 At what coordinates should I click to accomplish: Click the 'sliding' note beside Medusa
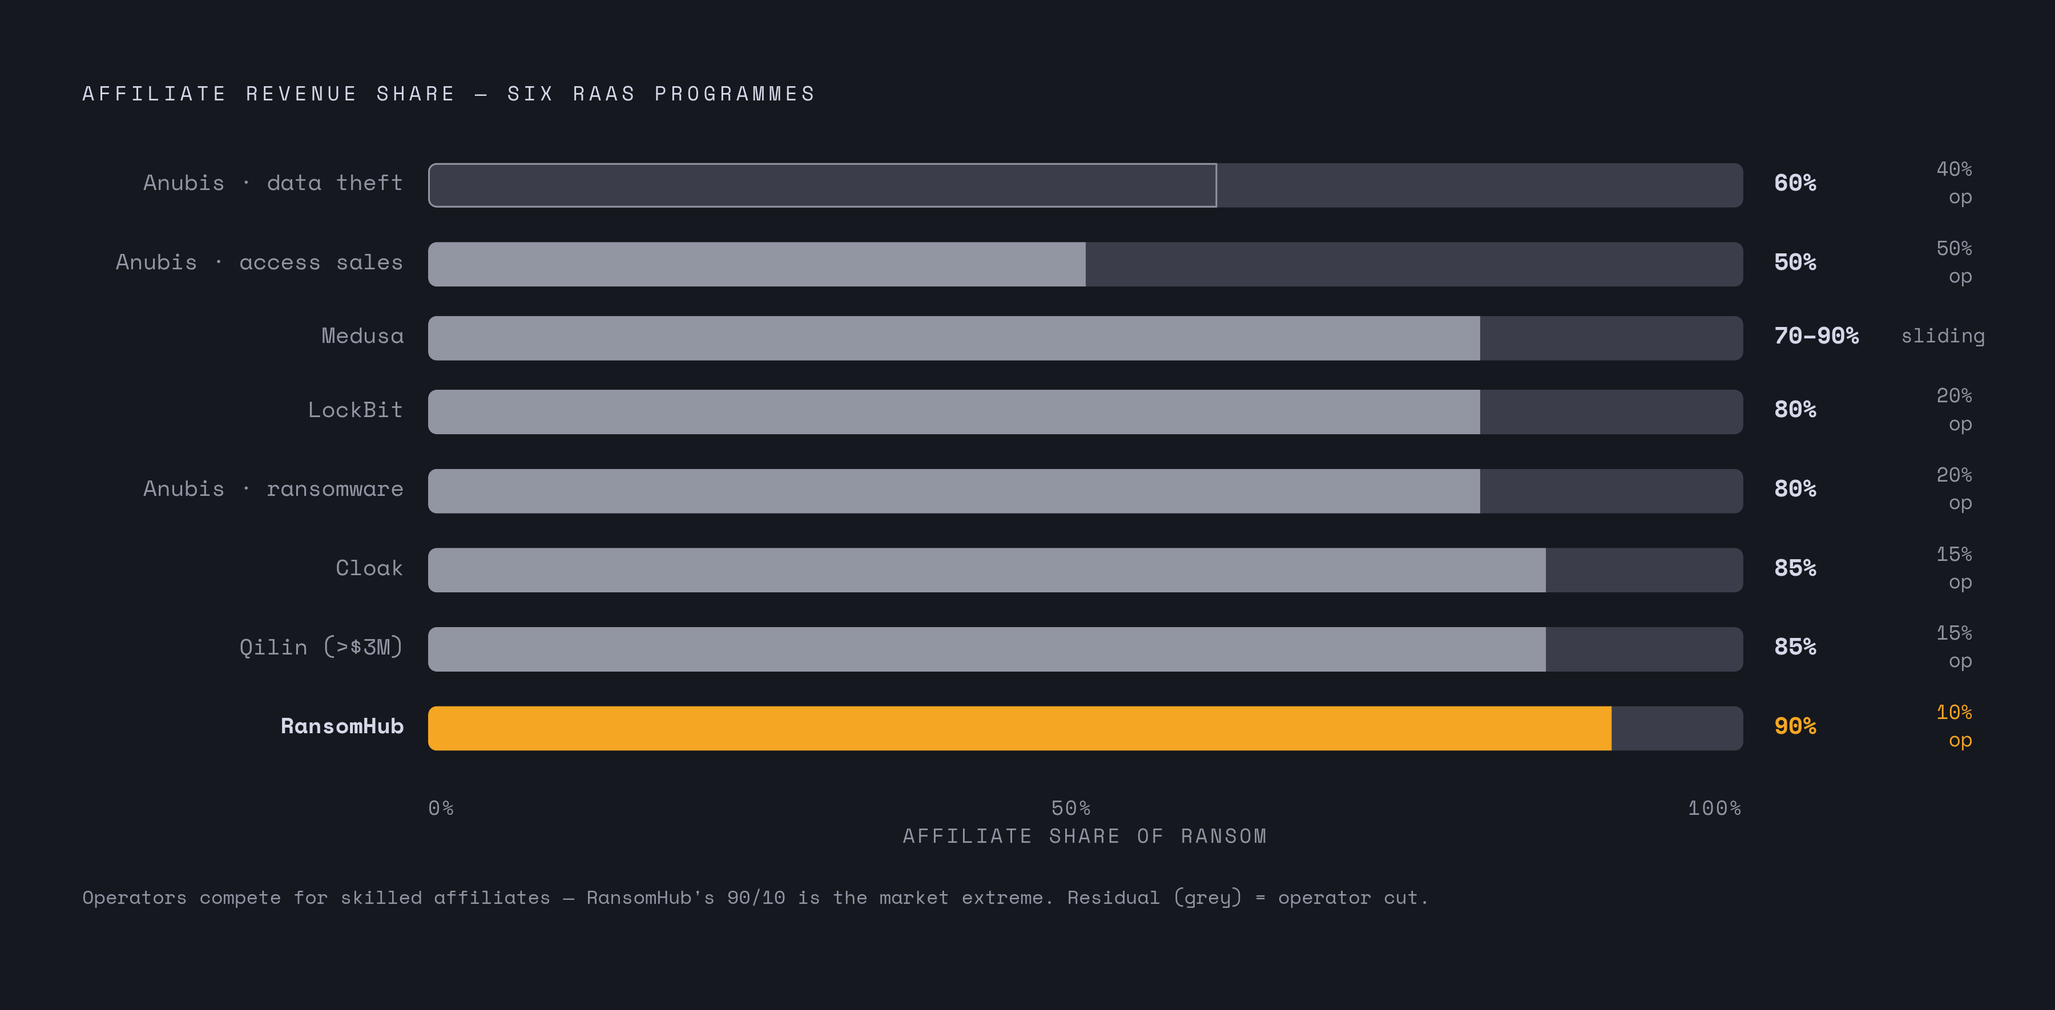click(1943, 337)
